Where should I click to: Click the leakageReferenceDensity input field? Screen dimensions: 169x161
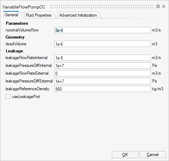click(x=103, y=89)
